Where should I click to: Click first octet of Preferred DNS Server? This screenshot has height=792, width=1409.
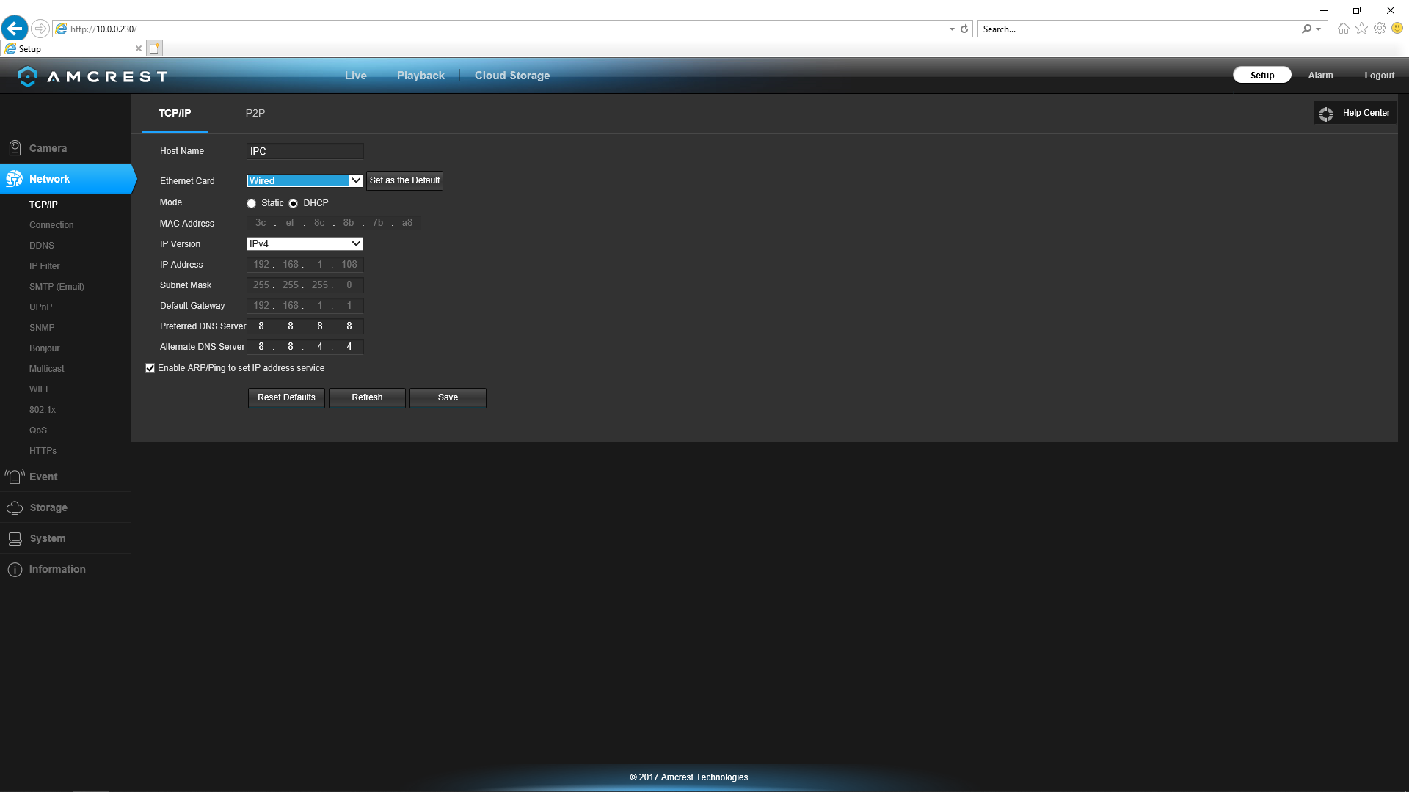tap(261, 326)
